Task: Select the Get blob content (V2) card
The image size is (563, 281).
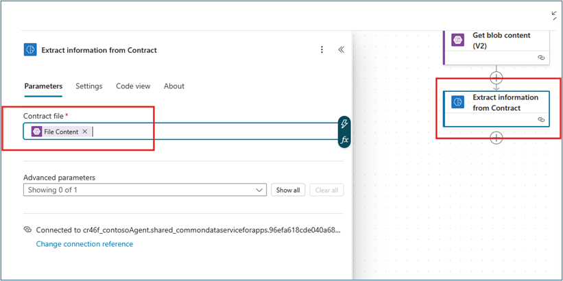Action: pos(496,47)
